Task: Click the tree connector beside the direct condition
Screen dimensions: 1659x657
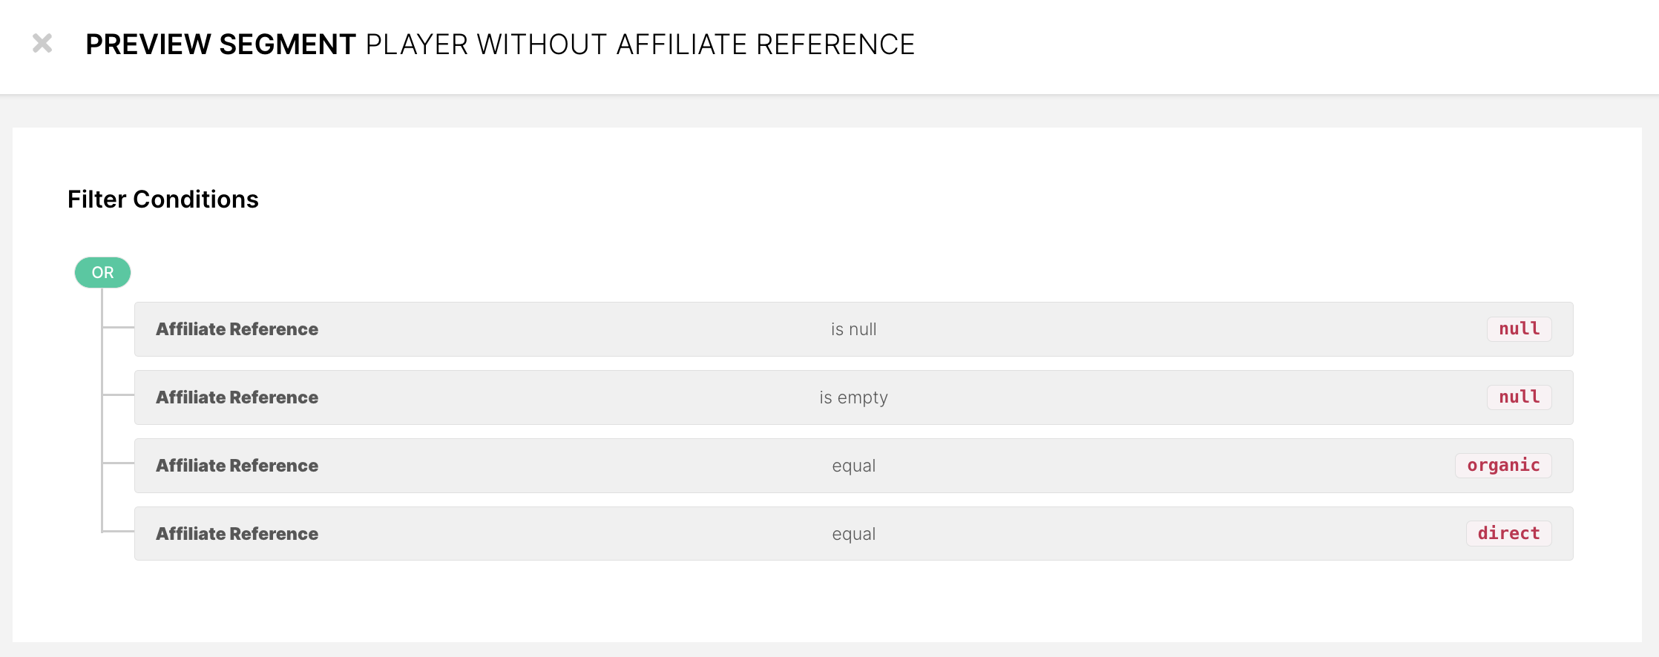Action: point(117,531)
